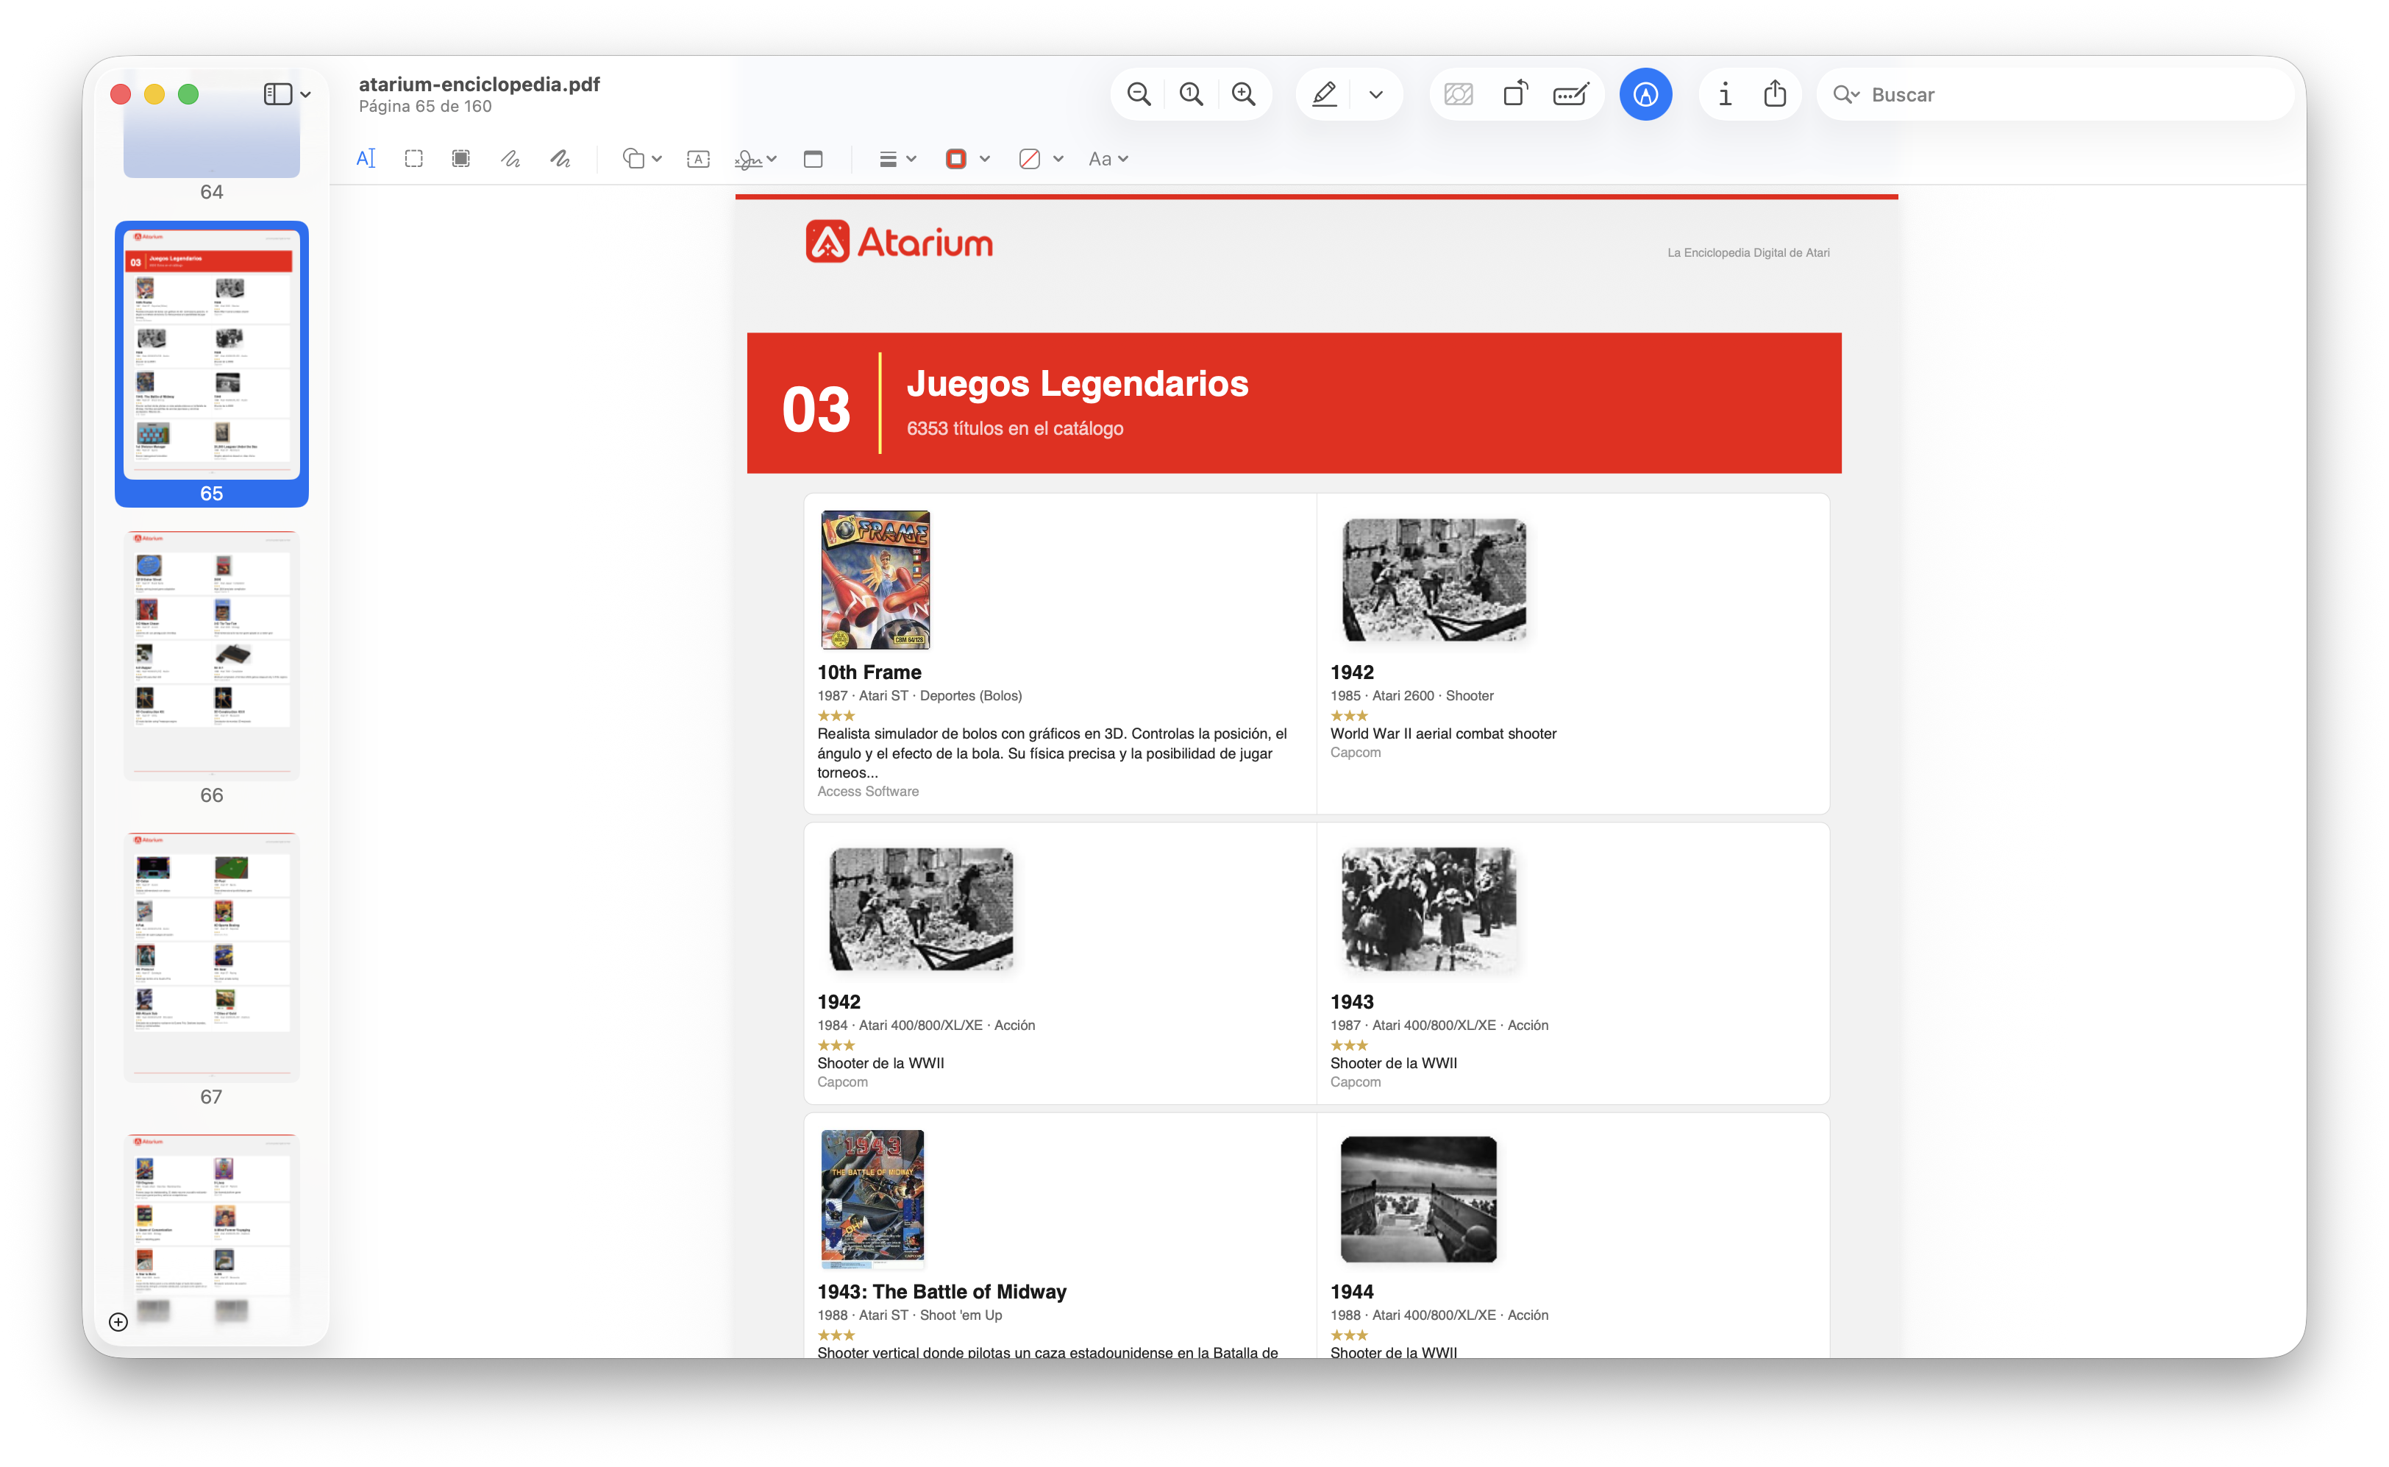The width and height of the screenshot is (2389, 1467).
Task: Open the Shapes menu
Action: tap(642, 158)
